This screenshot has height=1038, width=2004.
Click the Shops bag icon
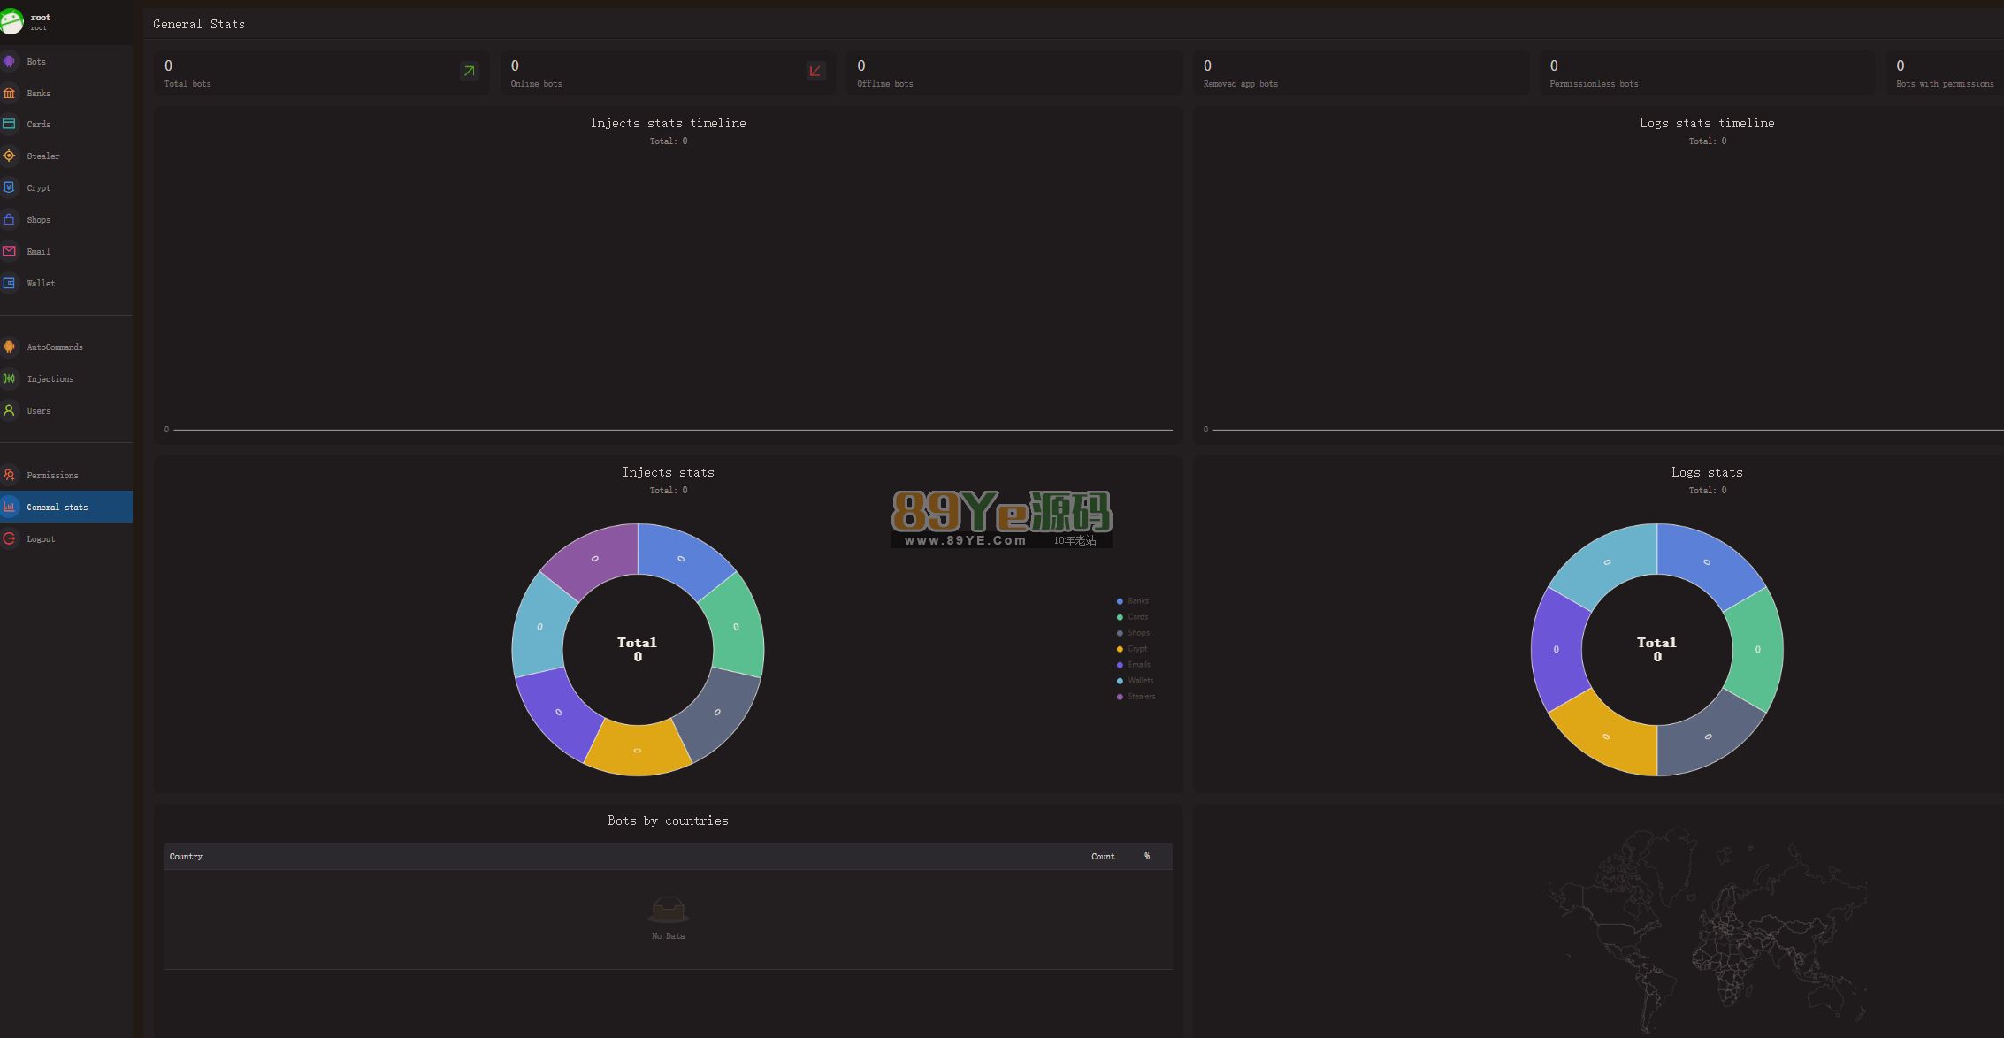point(9,219)
